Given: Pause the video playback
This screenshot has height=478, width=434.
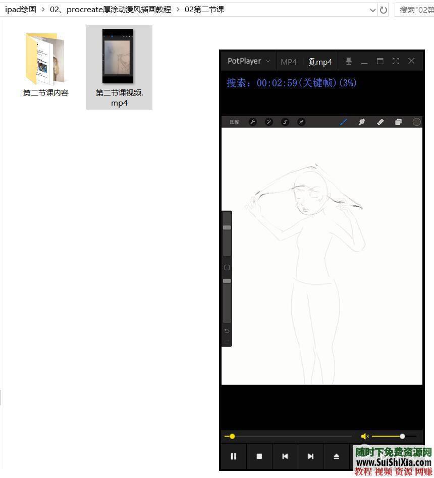Looking at the screenshot, I should tap(234, 456).
